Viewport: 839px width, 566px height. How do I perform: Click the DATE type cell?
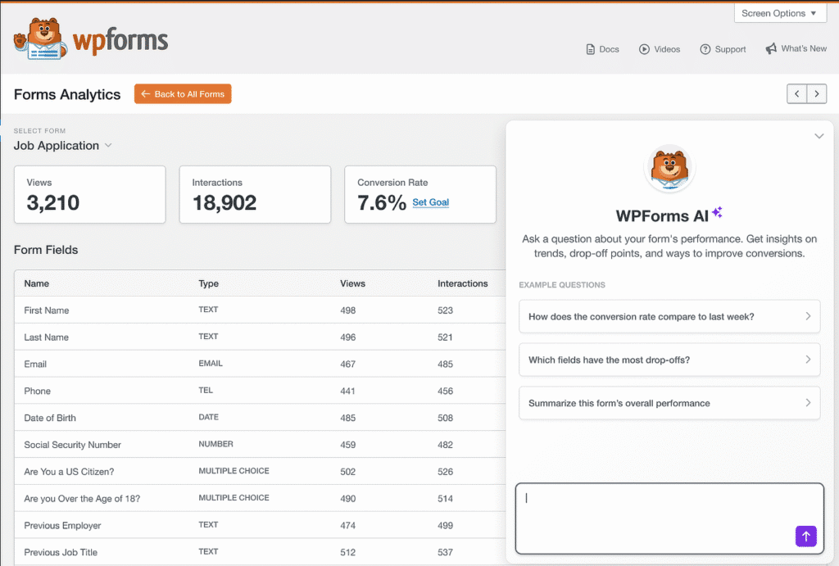[x=209, y=417]
